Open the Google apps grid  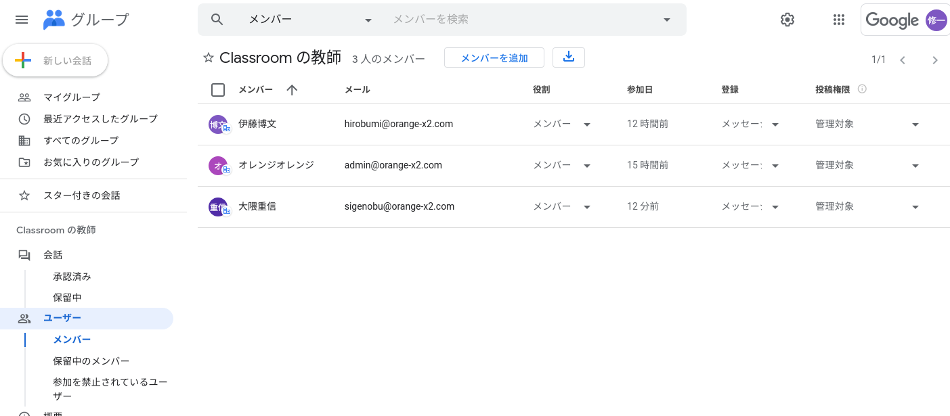(839, 20)
